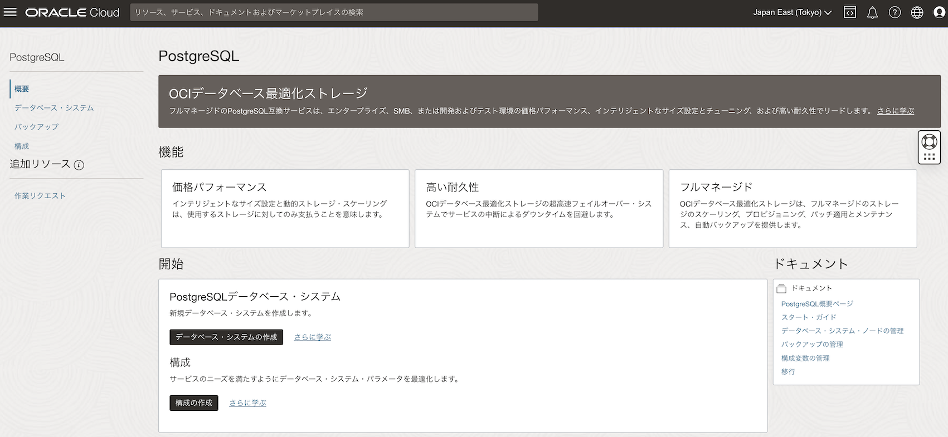Open データベース・システム in the sidebar
Viewport: 948px width, 437px height.
pos(54,108)
